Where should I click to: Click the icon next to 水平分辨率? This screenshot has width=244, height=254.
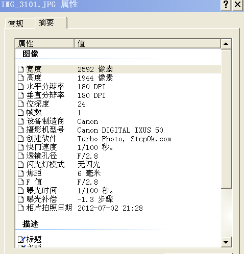pyautogui.click(x=21, y=87)
